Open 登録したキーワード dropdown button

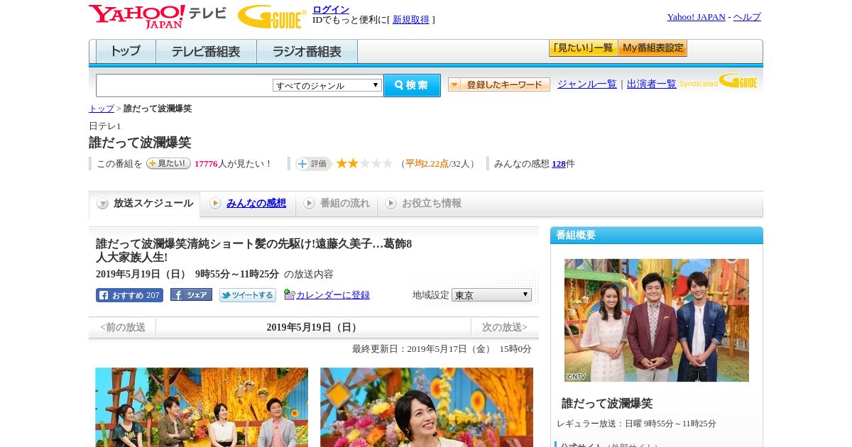coord(499,84)
